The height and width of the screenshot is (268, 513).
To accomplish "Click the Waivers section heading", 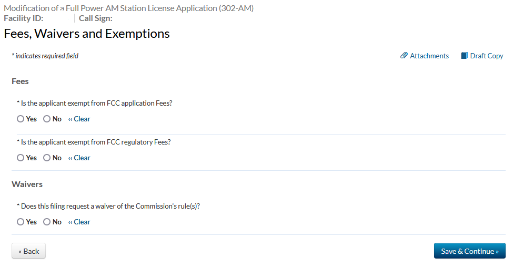I will [x=27, y=184].
